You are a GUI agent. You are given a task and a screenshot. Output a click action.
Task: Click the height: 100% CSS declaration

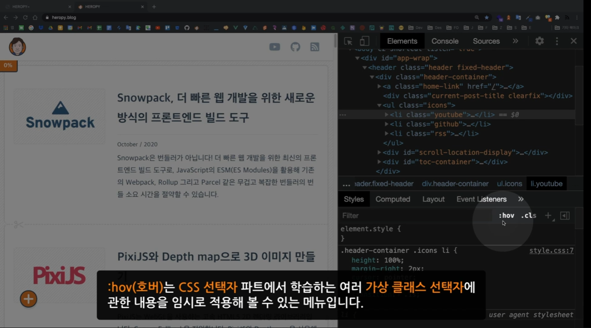pos(378,260)
